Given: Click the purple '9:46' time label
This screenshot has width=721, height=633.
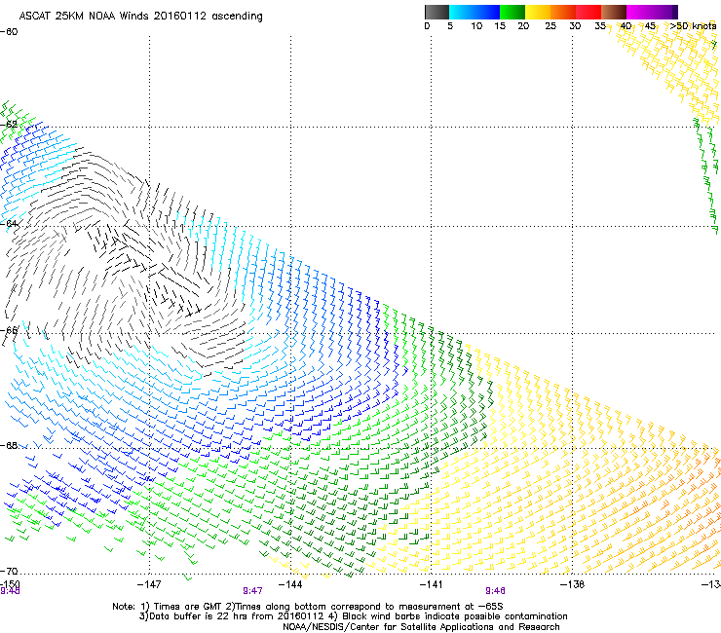Looking at the screenshot, I should (495, 591).
